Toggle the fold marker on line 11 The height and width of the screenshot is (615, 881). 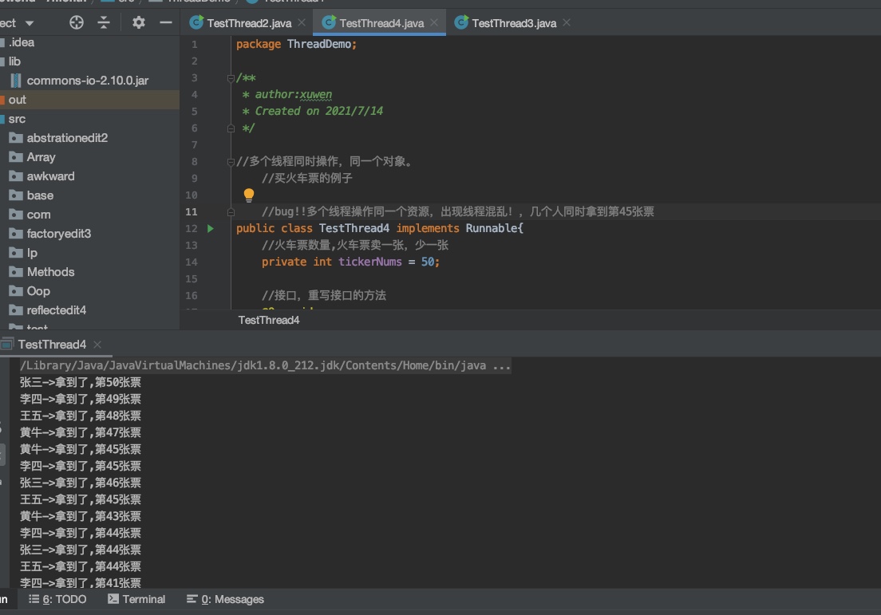[x=231, y=212]
